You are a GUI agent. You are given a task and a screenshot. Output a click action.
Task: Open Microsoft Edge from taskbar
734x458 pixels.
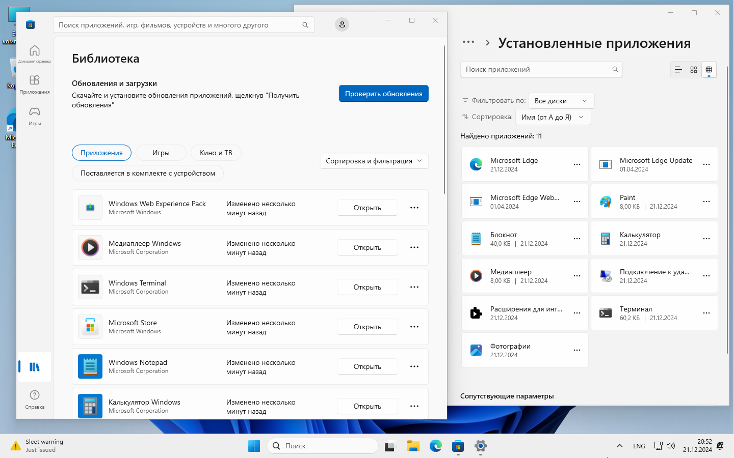point(435,446)
